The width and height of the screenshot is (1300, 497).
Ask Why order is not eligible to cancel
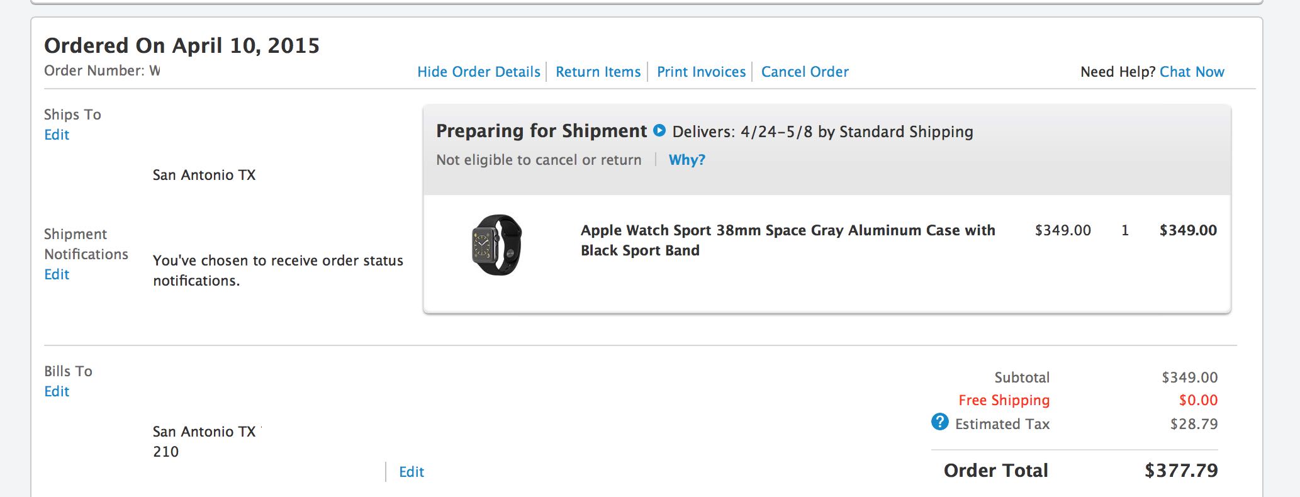[x=686, y=160]
